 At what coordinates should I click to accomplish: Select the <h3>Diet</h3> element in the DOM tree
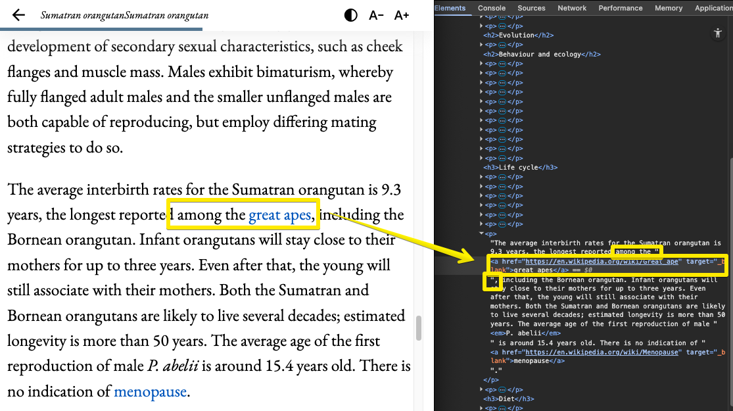pos(508,399)
